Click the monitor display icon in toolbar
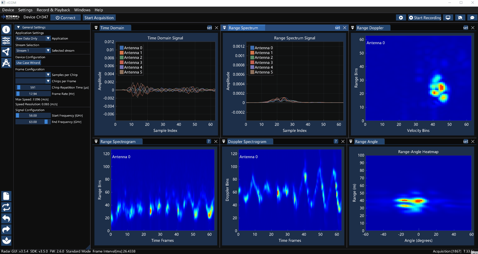 pyautogui.click(x=448, y=17)
